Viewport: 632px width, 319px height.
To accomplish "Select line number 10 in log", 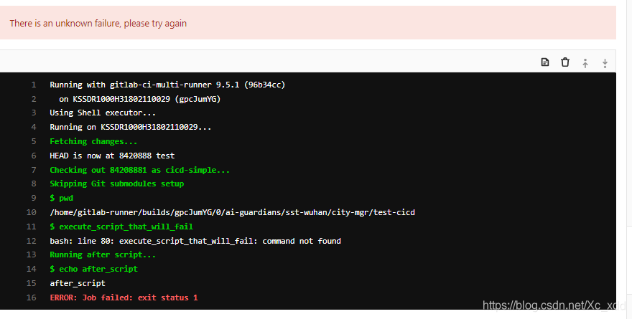I will pos(32,212).
